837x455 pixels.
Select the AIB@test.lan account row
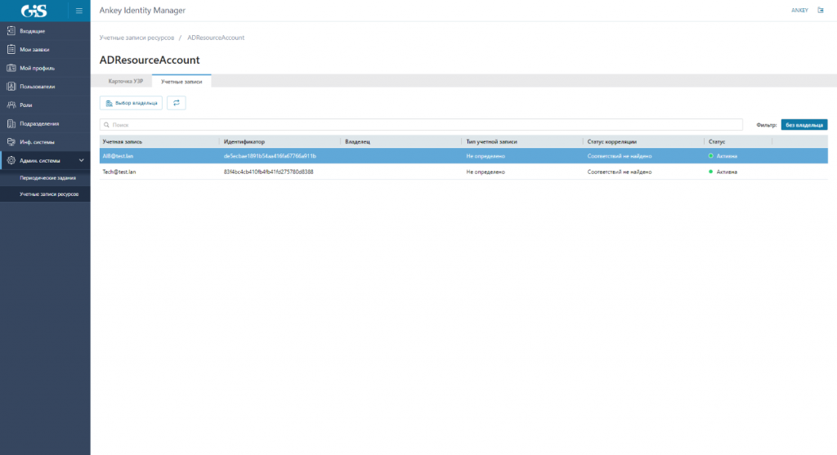pos(463,156)
